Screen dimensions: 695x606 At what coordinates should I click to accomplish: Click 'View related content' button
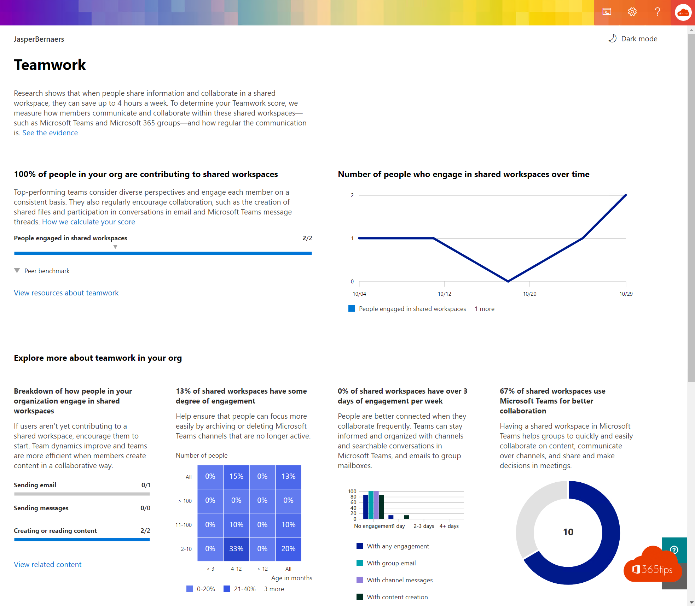coord(47,564)
